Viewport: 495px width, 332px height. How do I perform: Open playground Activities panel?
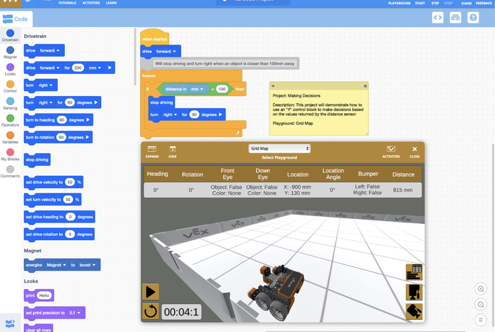(391, 152)
